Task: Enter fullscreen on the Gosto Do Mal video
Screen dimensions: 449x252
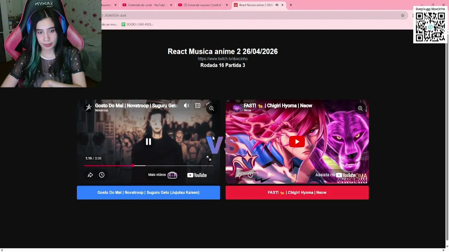Action: [209, 159]
